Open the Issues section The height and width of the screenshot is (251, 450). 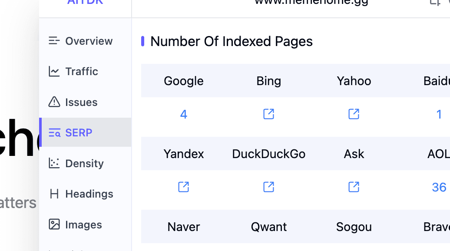[85, 102]
